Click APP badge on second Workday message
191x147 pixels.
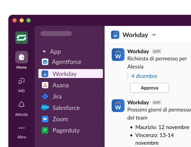click(x=157, y=103)
